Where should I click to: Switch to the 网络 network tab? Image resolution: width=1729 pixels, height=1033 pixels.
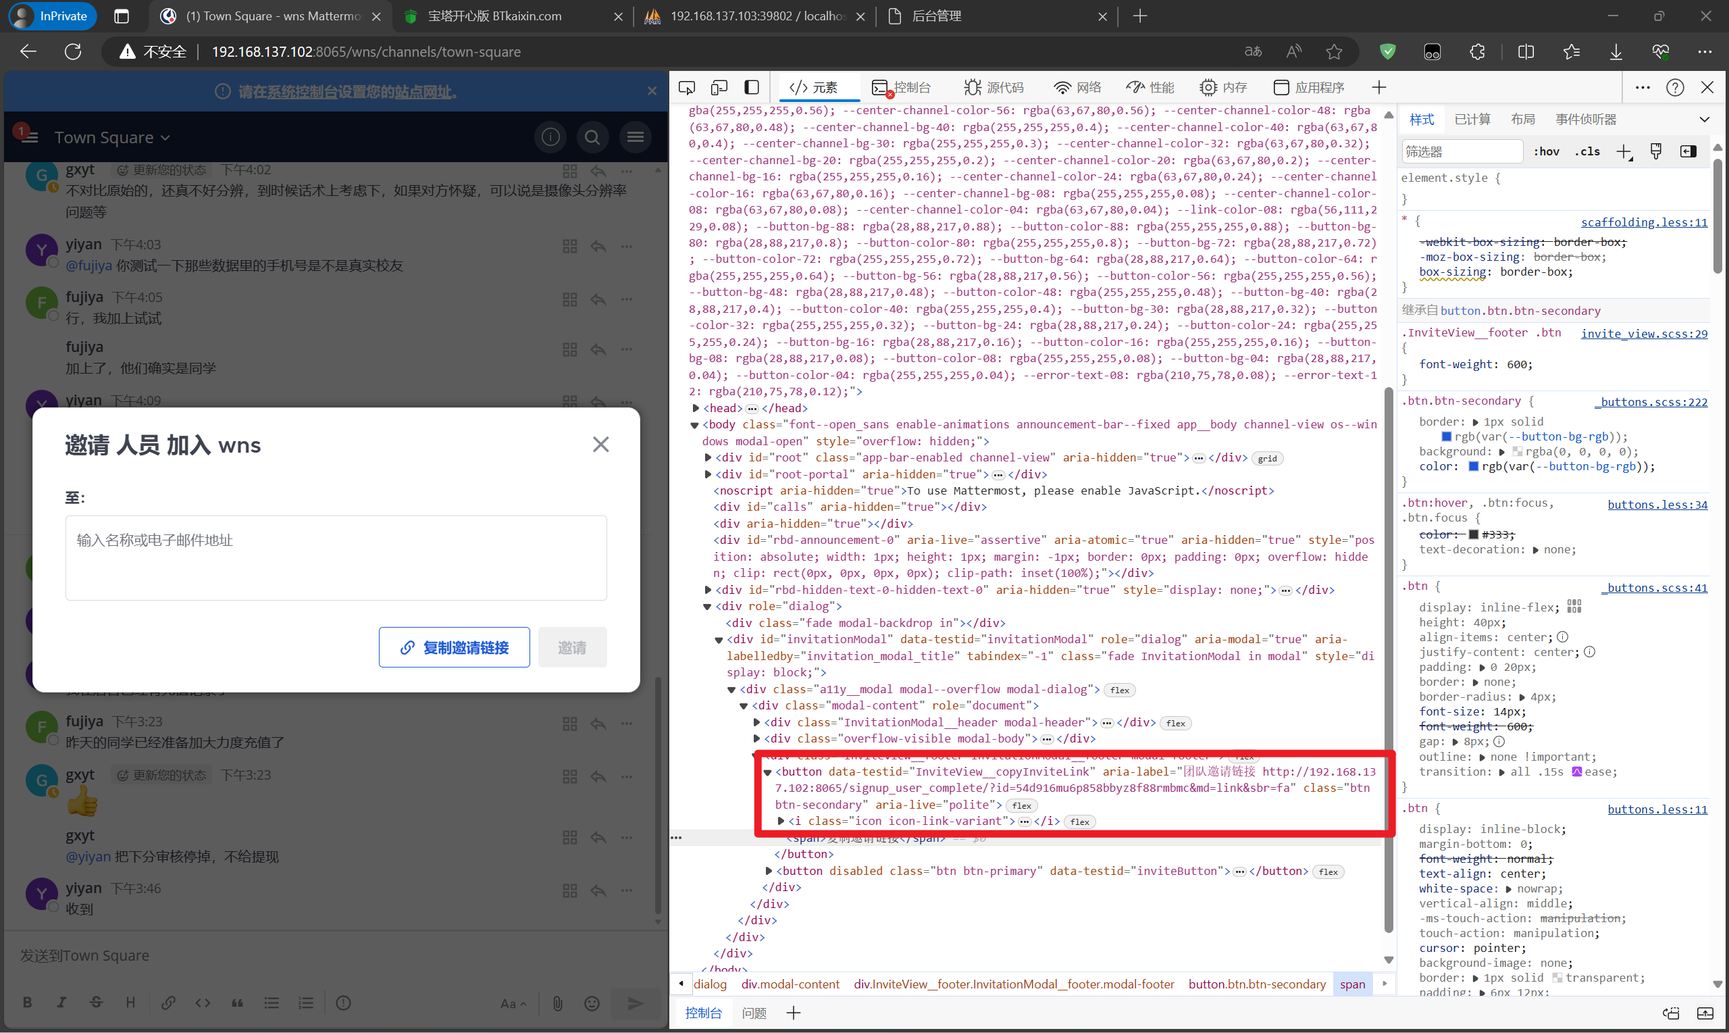(1077, 88)
